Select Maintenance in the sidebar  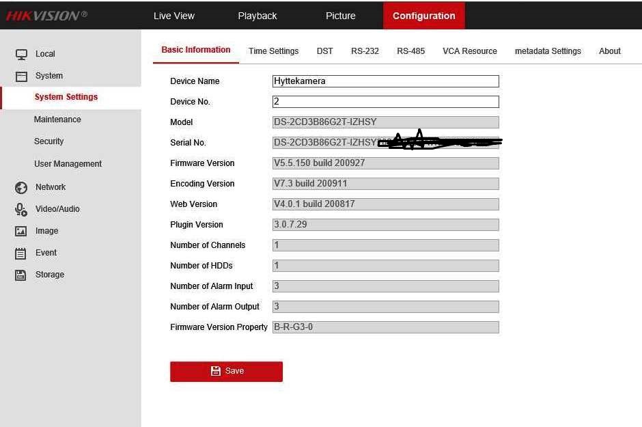57,120
